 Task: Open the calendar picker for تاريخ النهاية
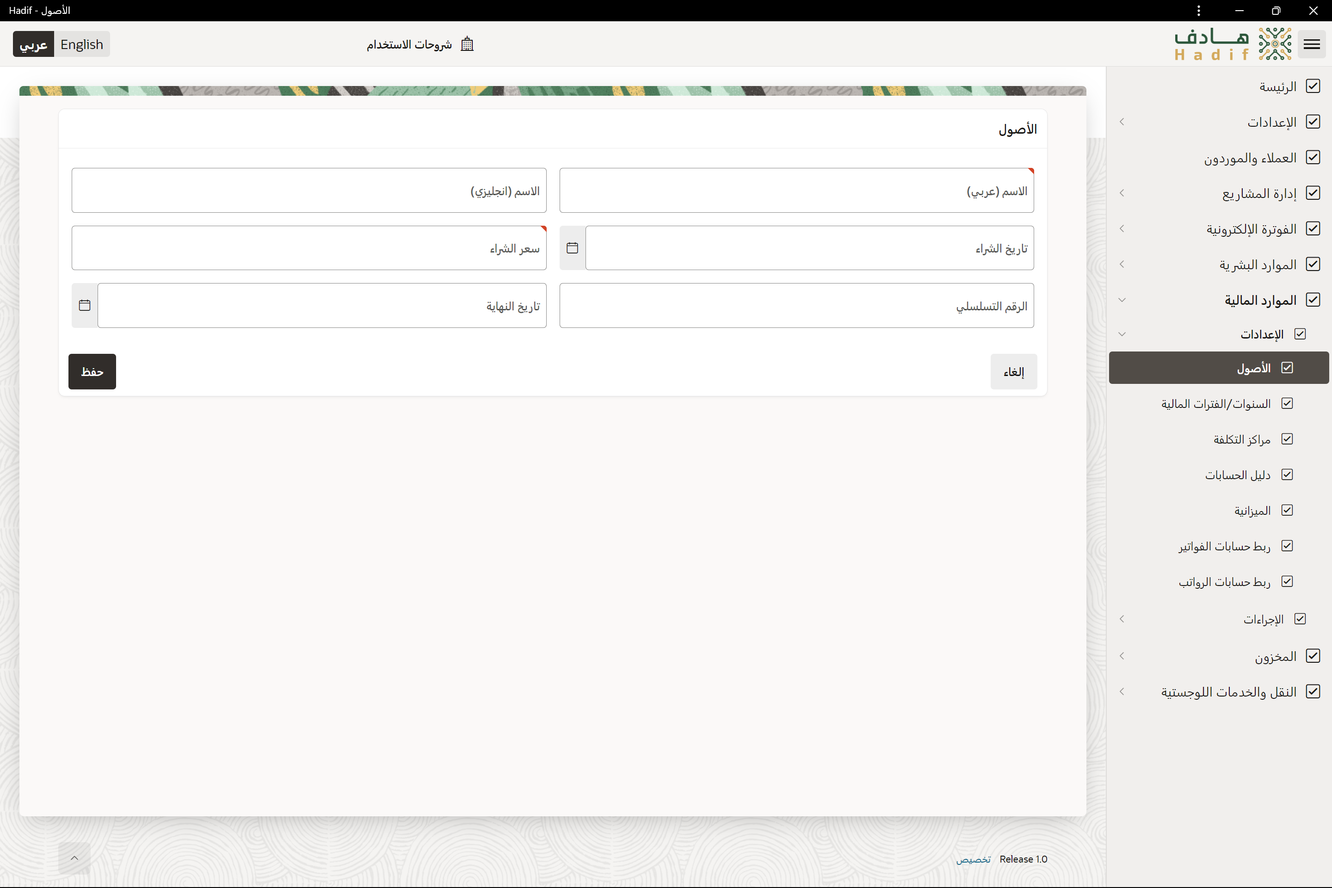click(x=84, y=305)
